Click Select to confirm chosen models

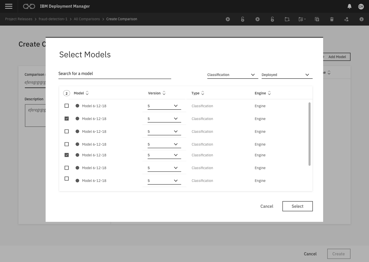tap(298, 206)
